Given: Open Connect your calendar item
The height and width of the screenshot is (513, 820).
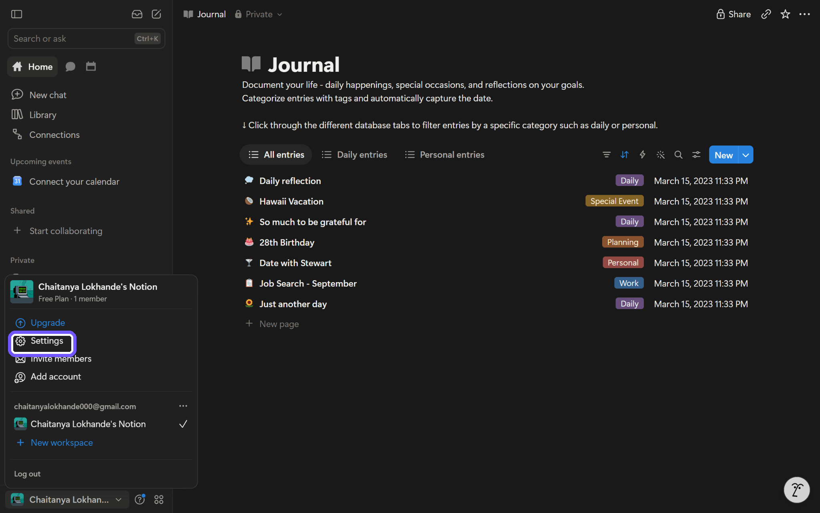Looking at the screenshot, I should click(x=66, y=182).
